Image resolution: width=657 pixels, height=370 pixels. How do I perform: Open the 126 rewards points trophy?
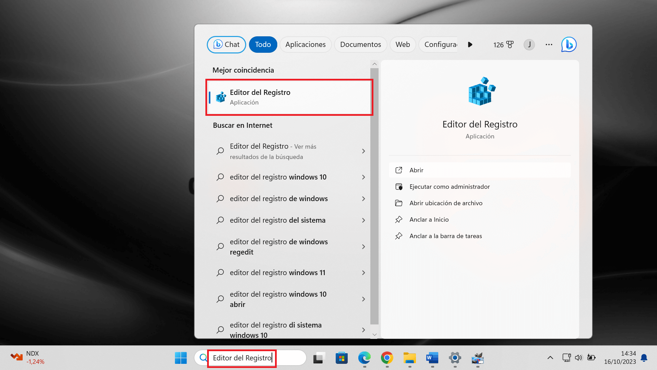tap(503, 45)
